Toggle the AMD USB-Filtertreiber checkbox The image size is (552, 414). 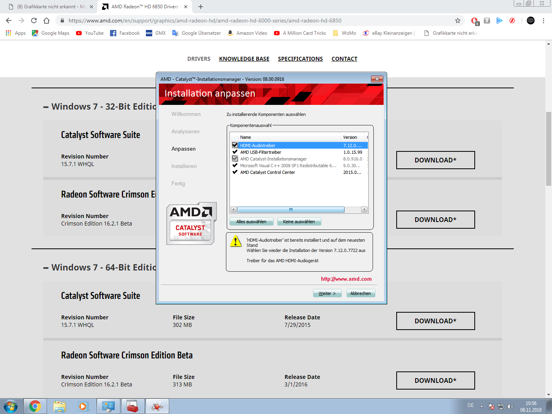click(x=235, y=152)
